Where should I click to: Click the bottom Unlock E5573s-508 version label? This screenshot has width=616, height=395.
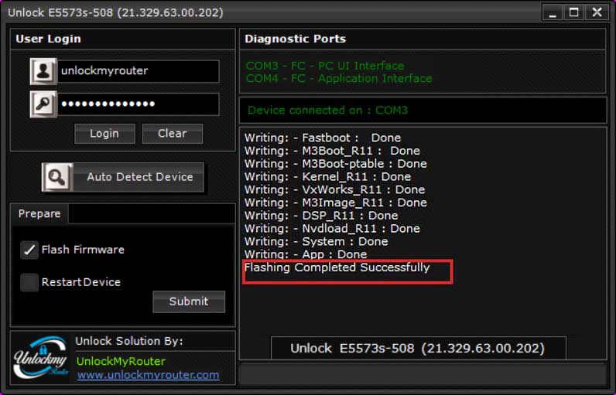(x=418, y=349)
